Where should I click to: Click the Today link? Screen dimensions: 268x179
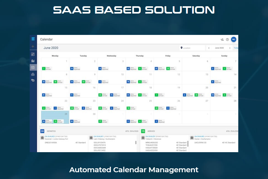click(x=236, y=48)
